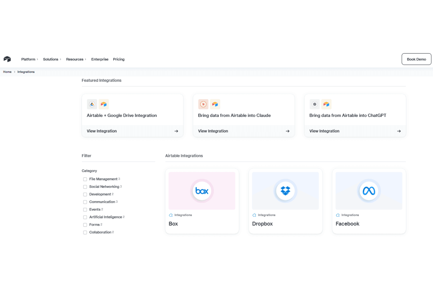Open the Platform navigation menu
433x289 pixels.
(28, 59)
